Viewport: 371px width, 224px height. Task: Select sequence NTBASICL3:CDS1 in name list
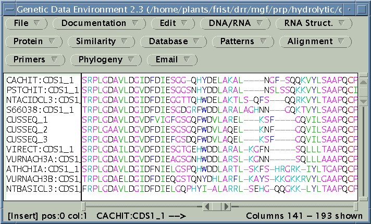[x=44, y=189]
